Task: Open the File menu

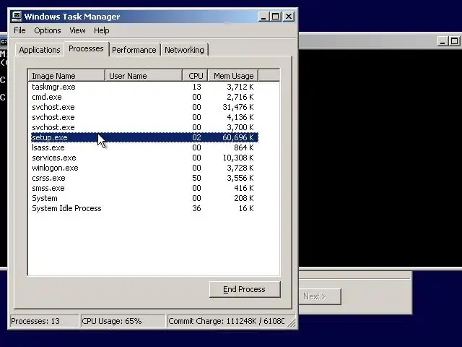Action: coord(19,30)
